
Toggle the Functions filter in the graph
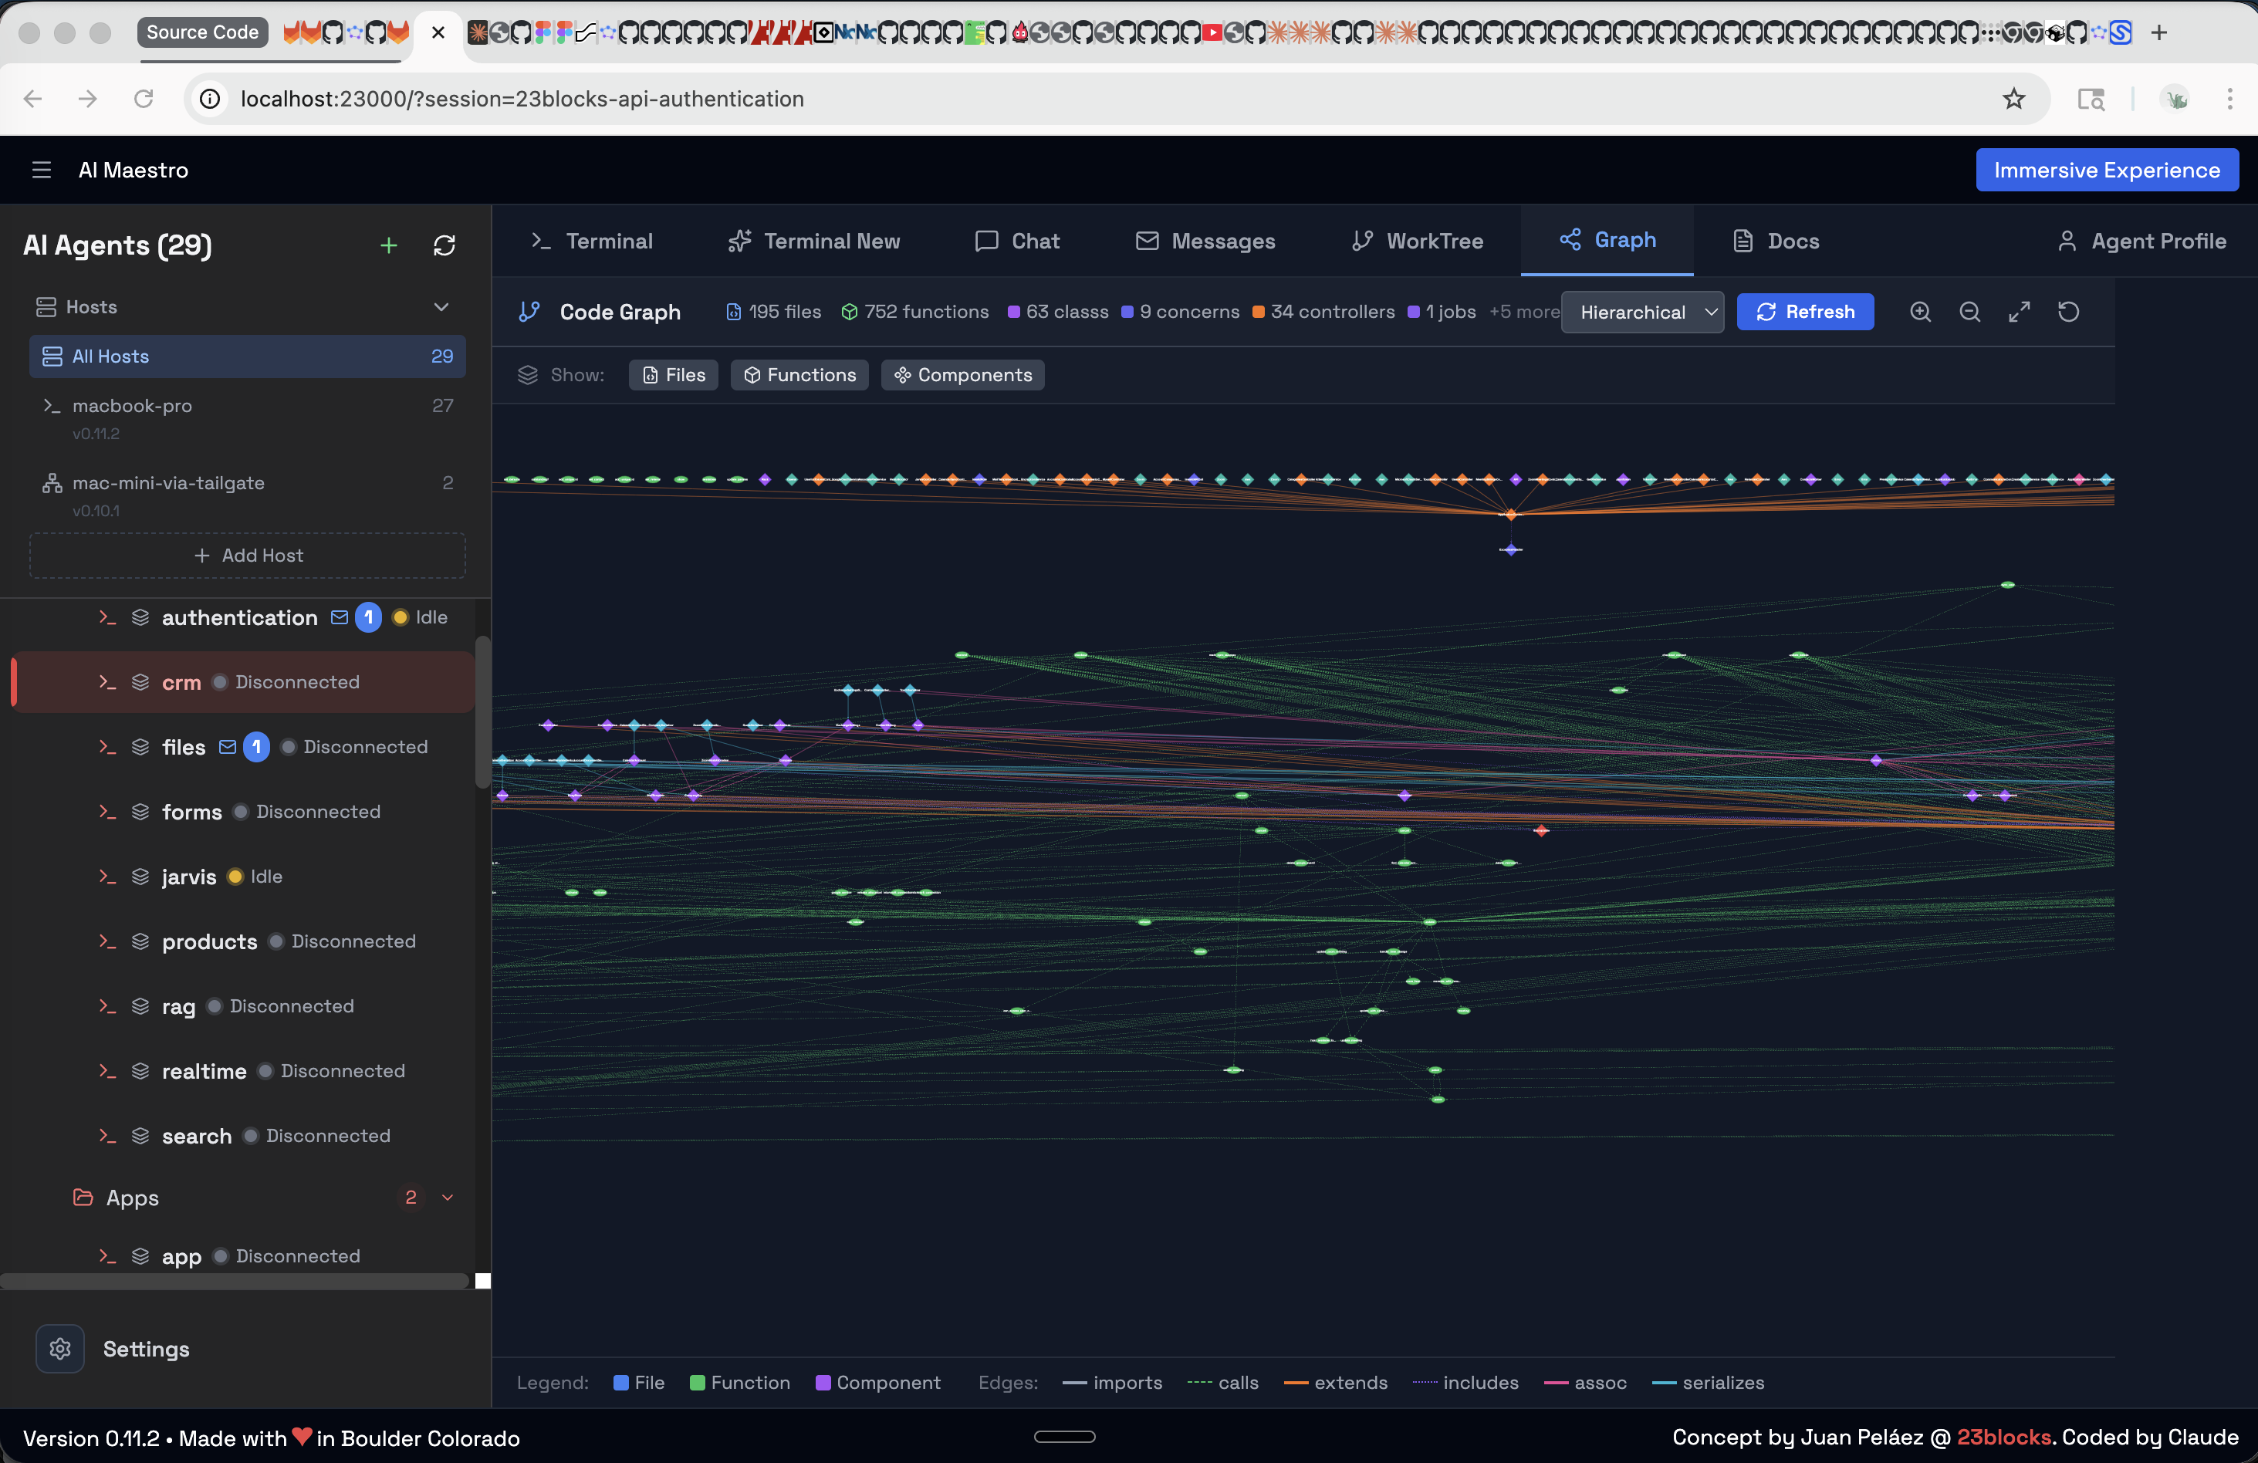(799, 375)
